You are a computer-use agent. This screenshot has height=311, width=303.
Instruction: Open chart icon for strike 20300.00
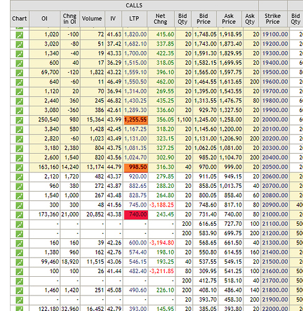pyautogui.click(x=19, y=149)
